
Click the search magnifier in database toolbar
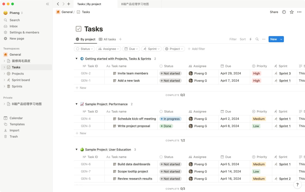point(257,39)
